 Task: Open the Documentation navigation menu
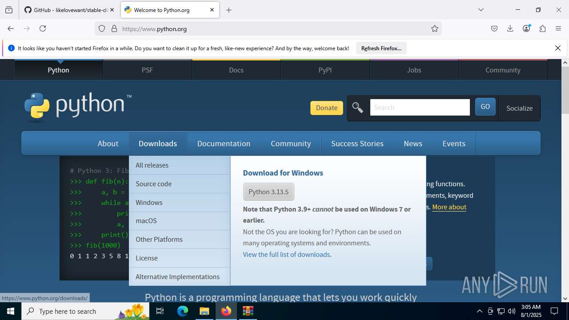[224, 144]
